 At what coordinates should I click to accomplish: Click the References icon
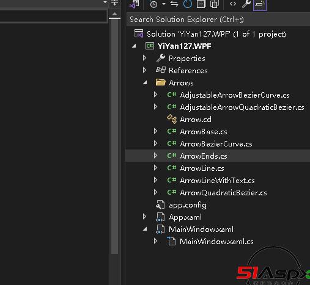(x=161, y=70)
